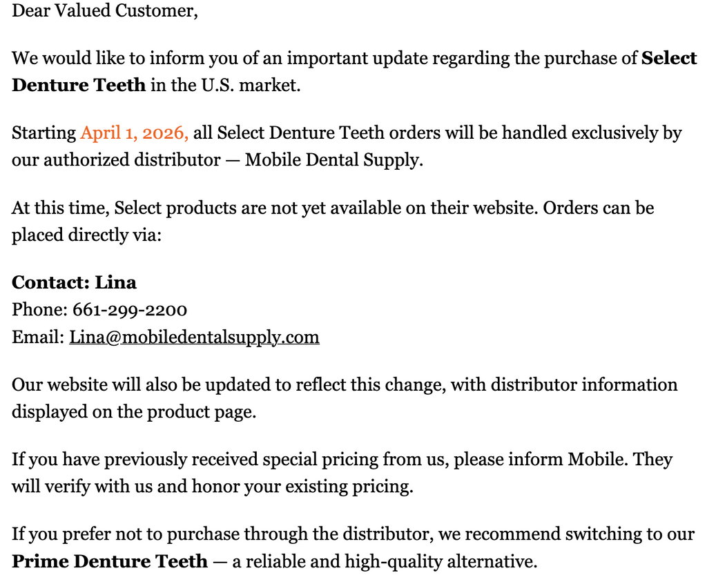The image size is (707, 575).
Task: Click the "Dear Valued Customer" greeting
Action: tap(105, 12)
